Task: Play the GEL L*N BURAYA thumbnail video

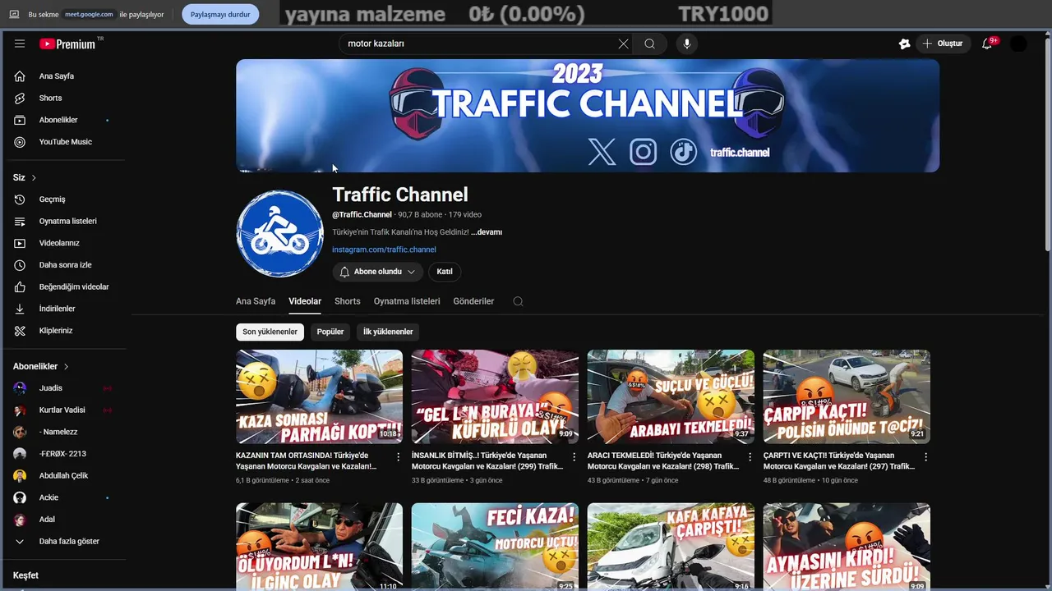Action: 495,396
